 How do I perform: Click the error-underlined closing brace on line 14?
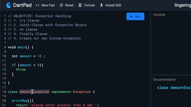click(13, 74)
